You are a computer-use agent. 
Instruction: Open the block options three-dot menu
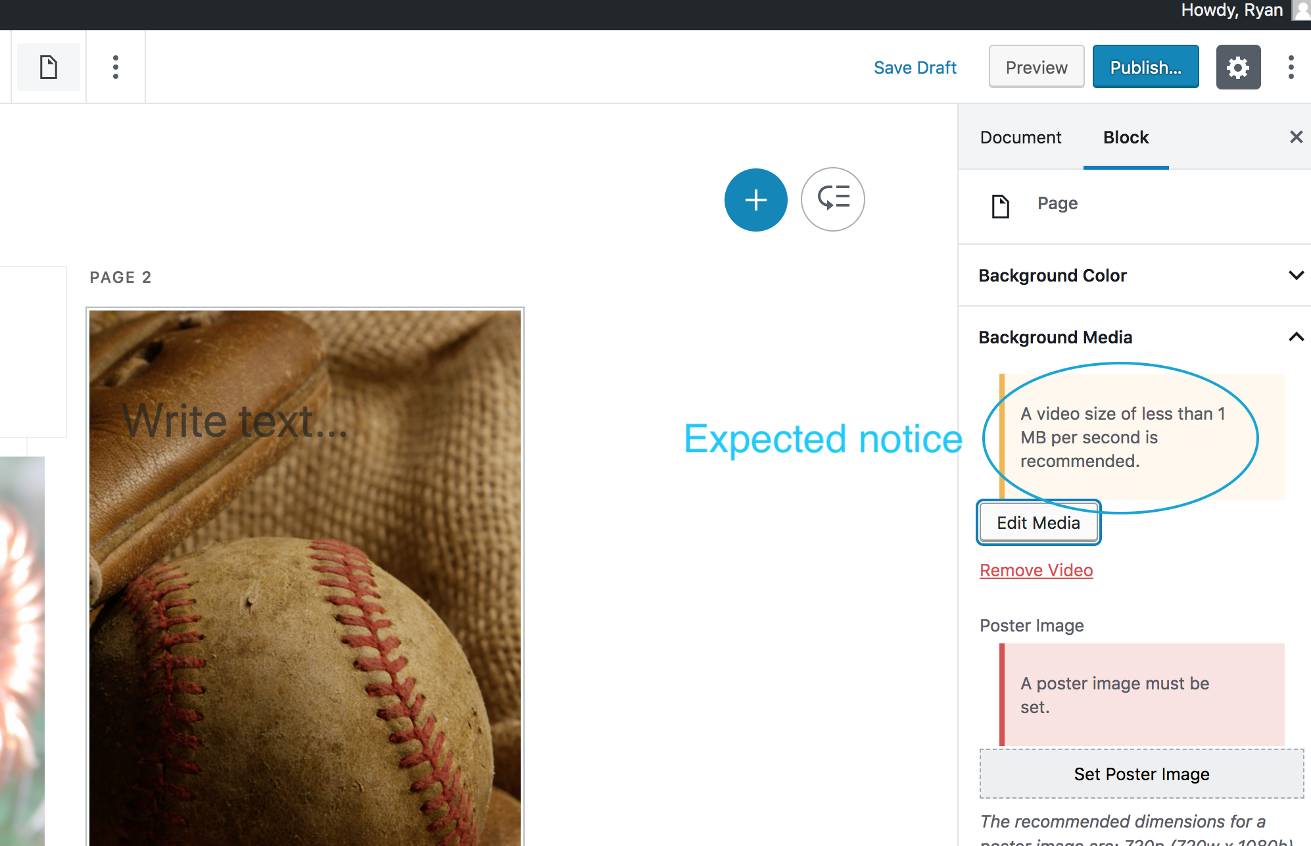(116, 67)
